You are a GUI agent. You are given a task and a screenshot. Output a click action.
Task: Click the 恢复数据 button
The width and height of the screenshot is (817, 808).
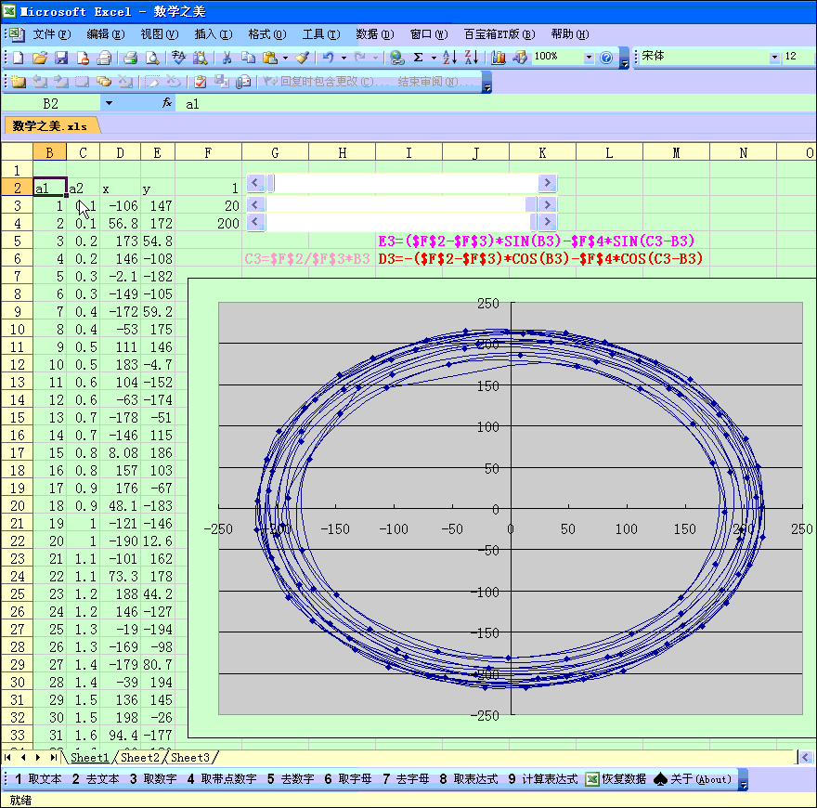(x=616, y=779)
